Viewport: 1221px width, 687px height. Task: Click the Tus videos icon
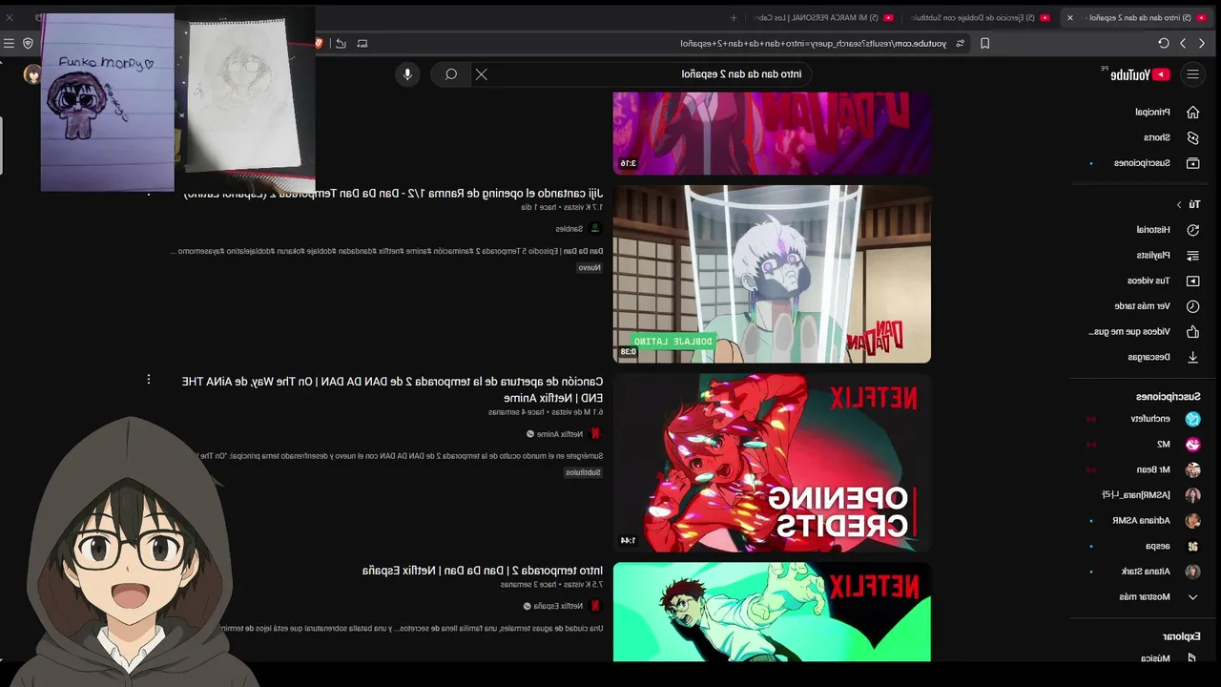1192,281
